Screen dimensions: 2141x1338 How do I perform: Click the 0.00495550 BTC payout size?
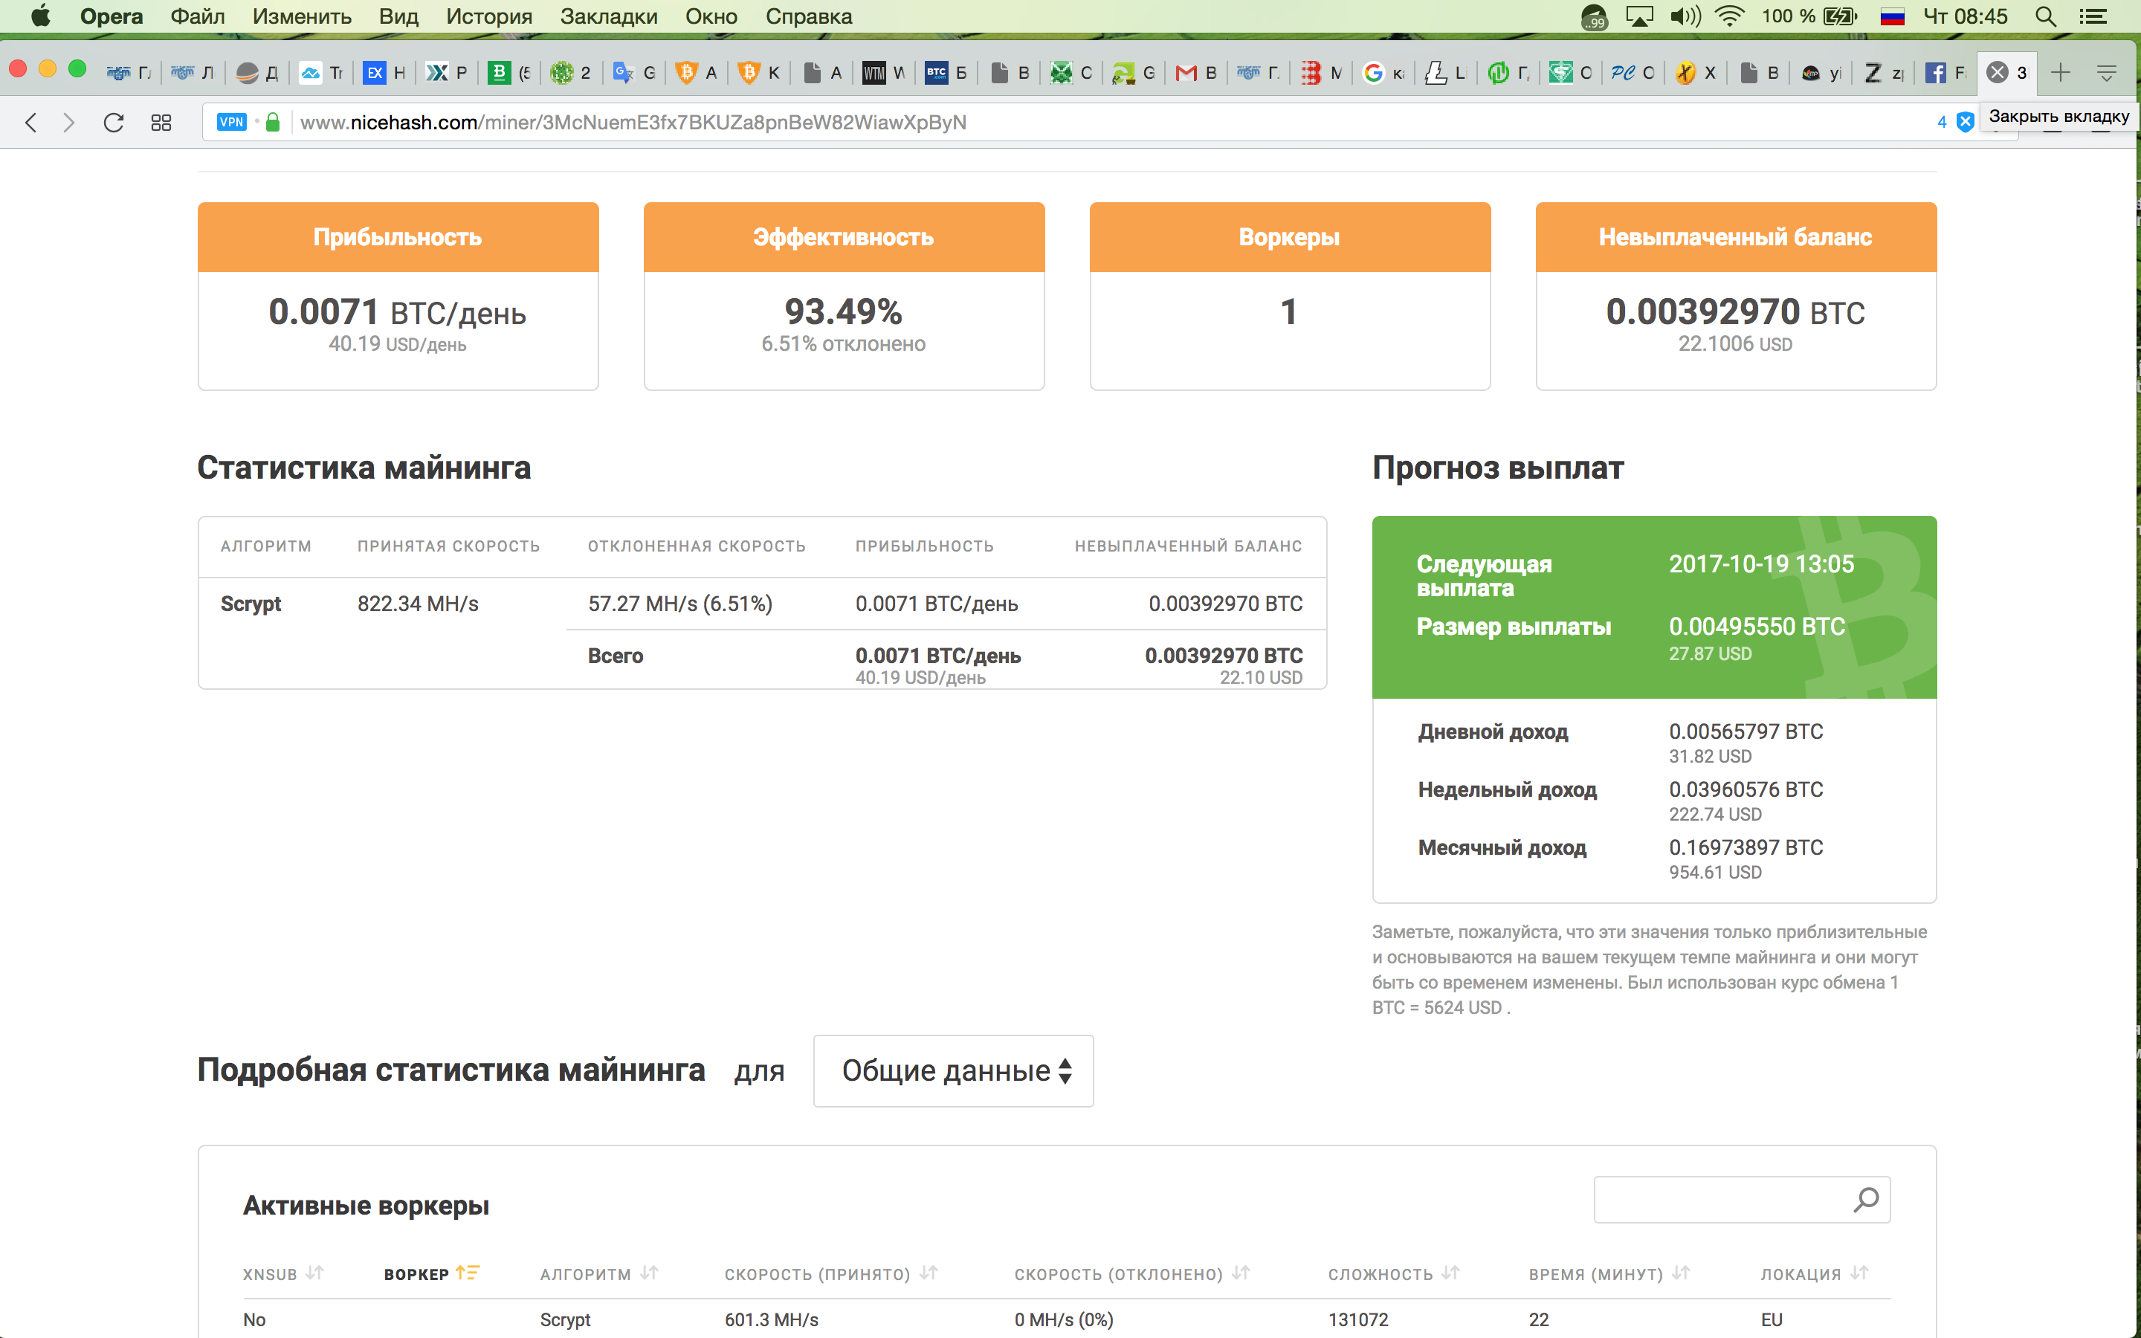pyautogui.click(x=1757, y=627)
